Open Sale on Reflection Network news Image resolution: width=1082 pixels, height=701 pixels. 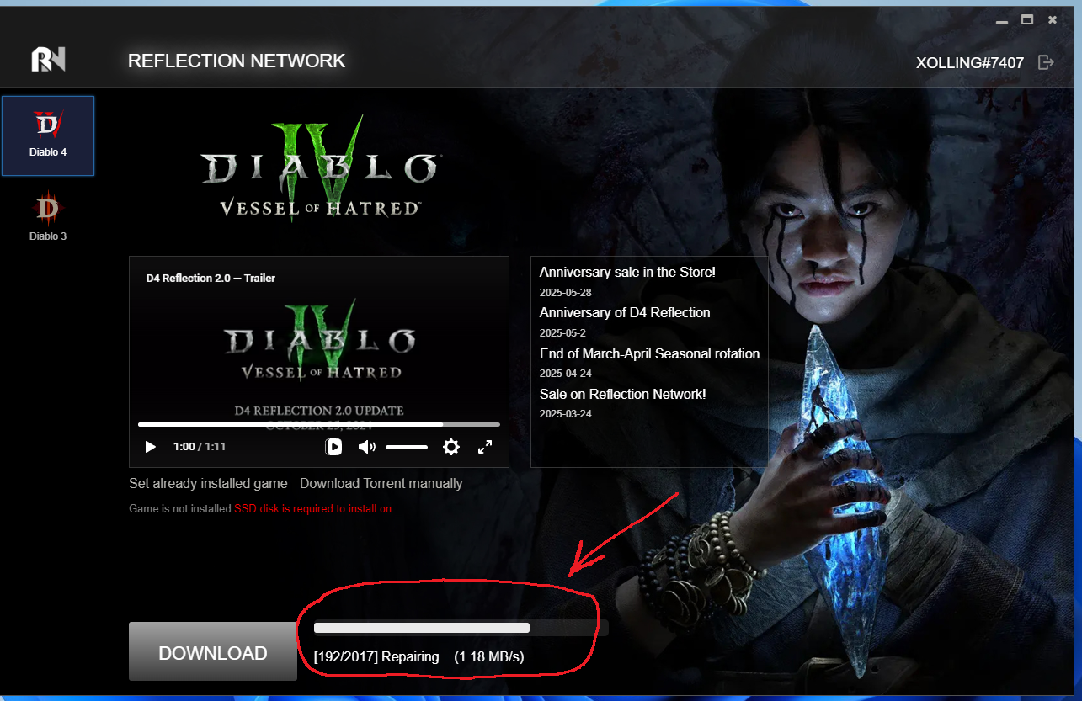(x=622, y=394)
